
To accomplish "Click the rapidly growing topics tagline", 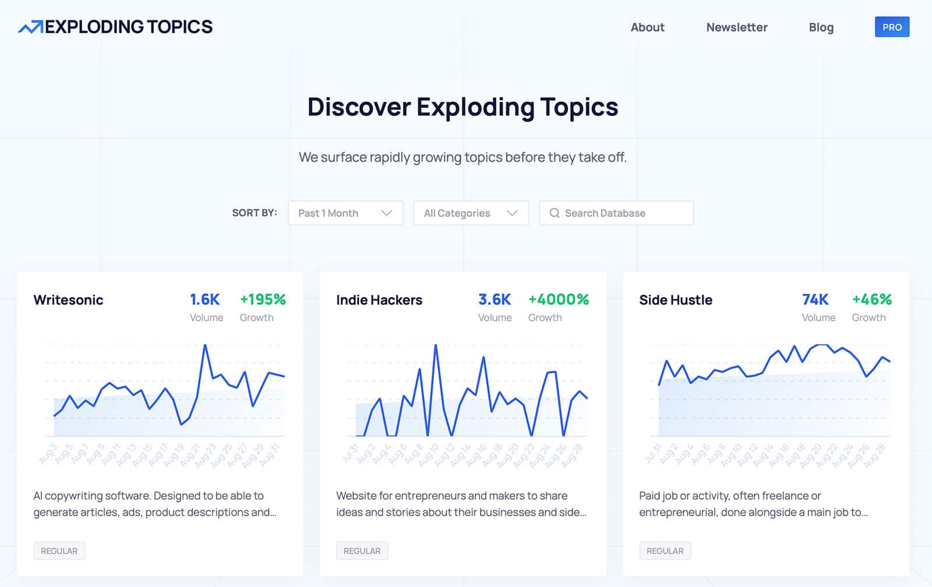I will tap(463, 157).
